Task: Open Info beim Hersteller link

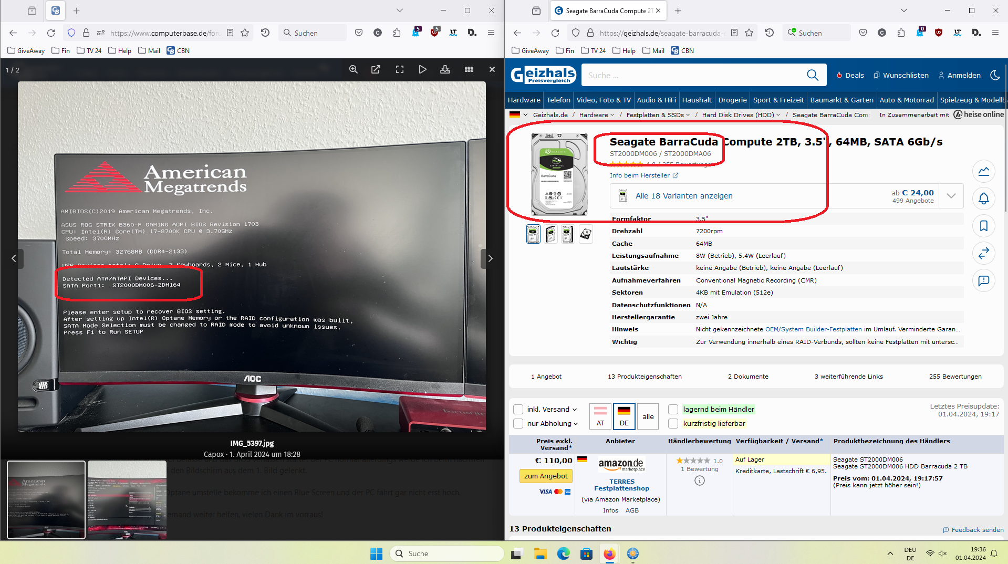Action: point(643,175)
